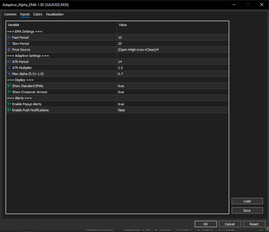
Task: Click the integer icon beside Slow Period
Action: coord(9,44)
